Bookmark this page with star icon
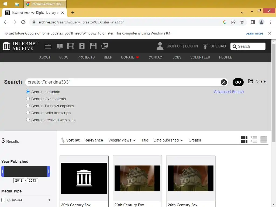Image resolution: width=276 pixels, height=207 pixels. coord(242,22)
